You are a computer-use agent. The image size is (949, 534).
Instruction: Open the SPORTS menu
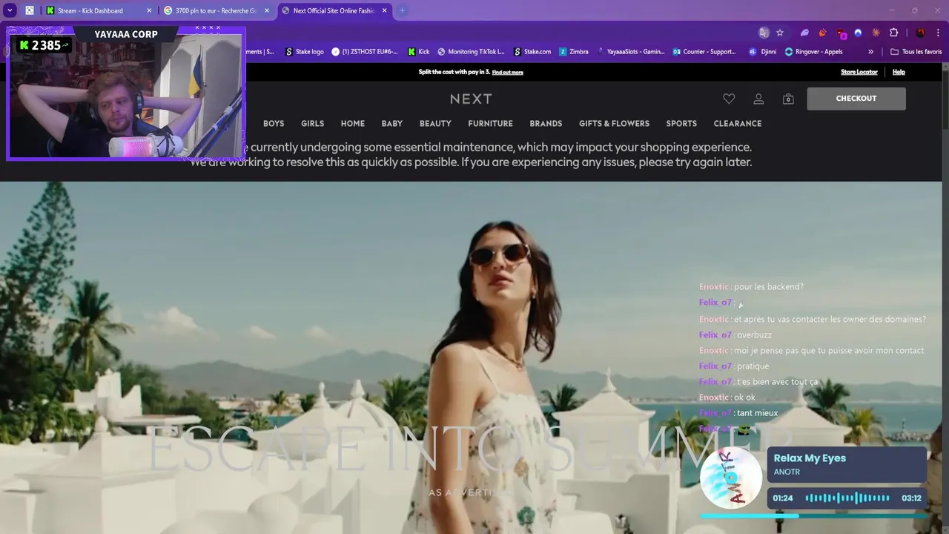pos(681,124)
